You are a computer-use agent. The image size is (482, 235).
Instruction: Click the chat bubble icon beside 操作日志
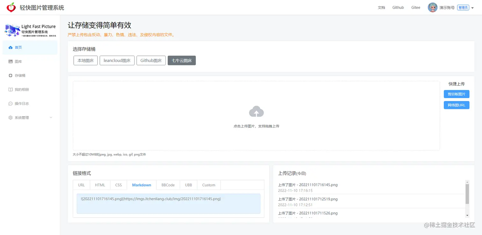pos(11,103)
